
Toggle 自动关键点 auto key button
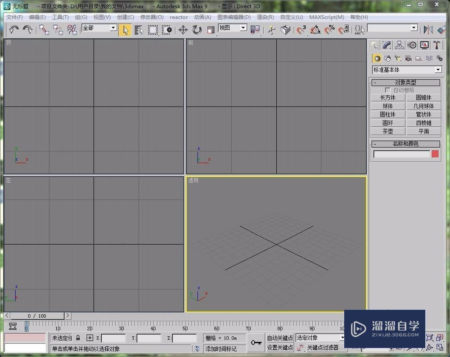click(x=280, y=338)
